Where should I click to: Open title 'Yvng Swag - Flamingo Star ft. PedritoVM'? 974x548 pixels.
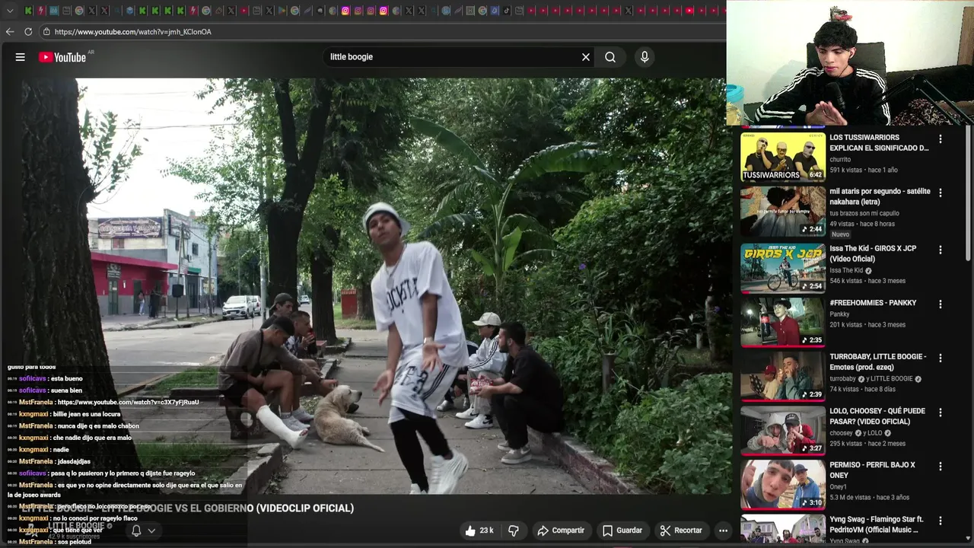(876, 524)
